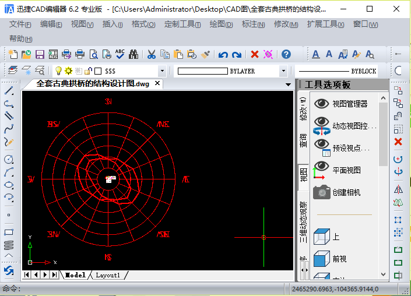411x296 pixels.
Task: Jump to first layout tab arrow
Action: (x=26, y=275)
